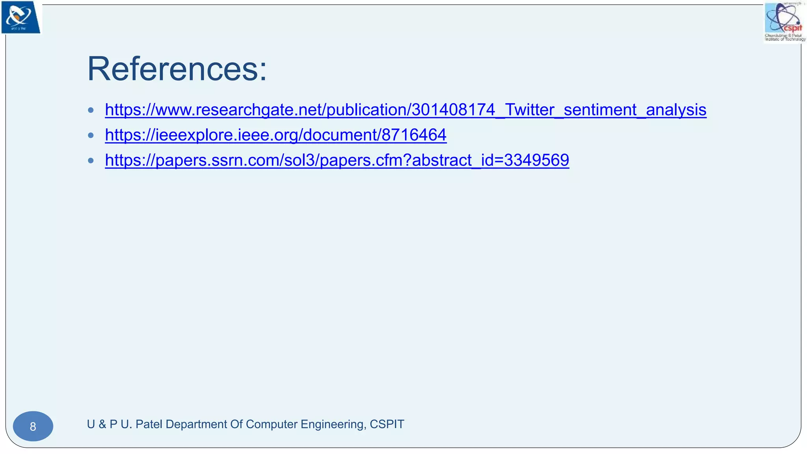Open the IEEE Xplore document 8716464 link
Viewport: 807px width, 454px height.
[276, 135]
